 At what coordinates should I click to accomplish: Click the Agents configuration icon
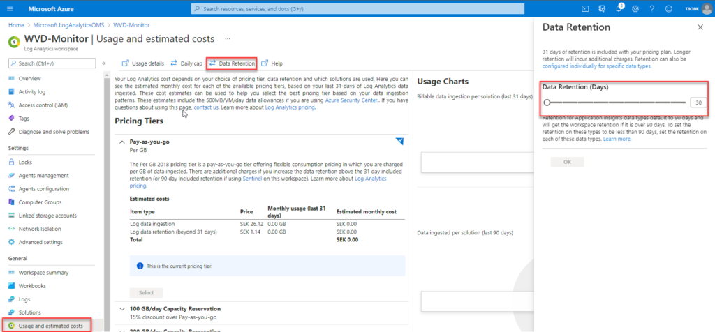click(x=12, y=188)
